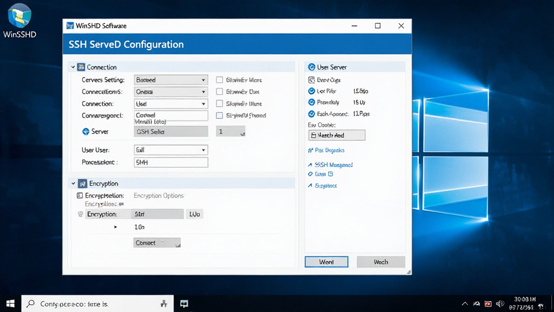Viewport: 554px width, 312px height.
Task: Open the small dropdown showing 1
Action: pyautogui.click(x=230, y=132)
